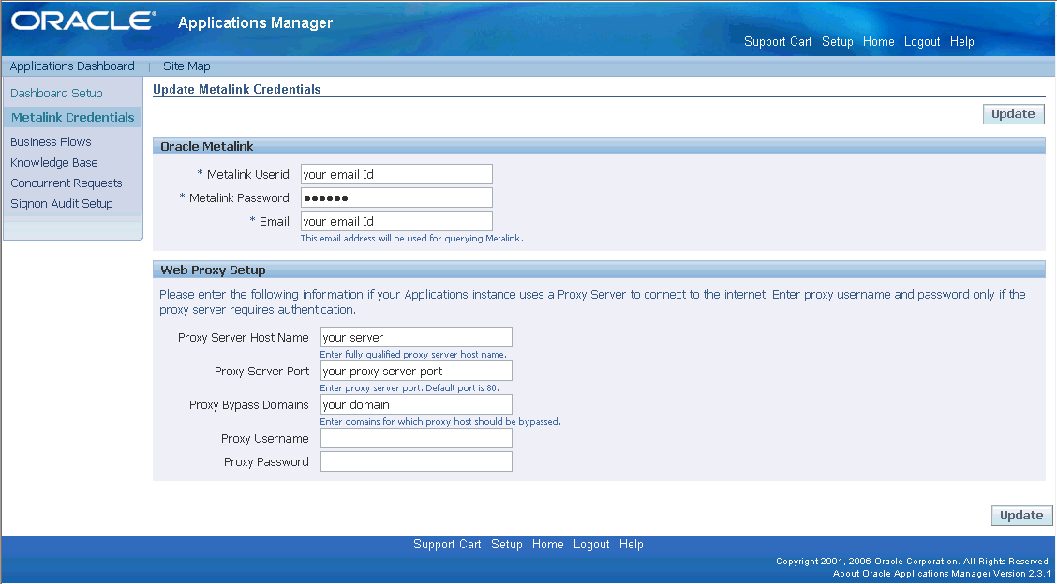Open Business Flows in the sidebar
This screenshot has width=1057, height=584.
point(51,141)
